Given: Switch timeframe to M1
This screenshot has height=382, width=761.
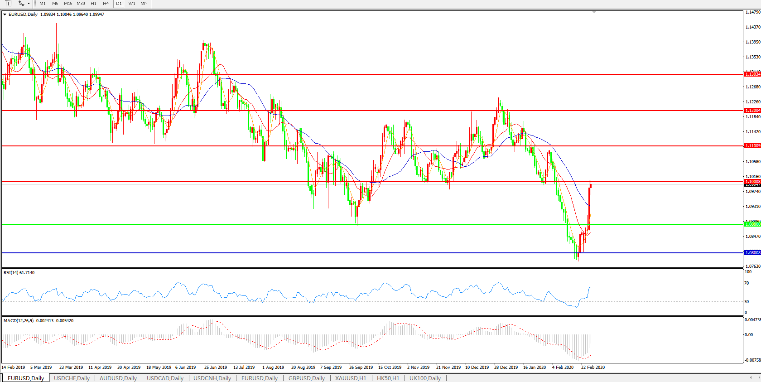Looking at the screenshot, I should click(43, 4).
